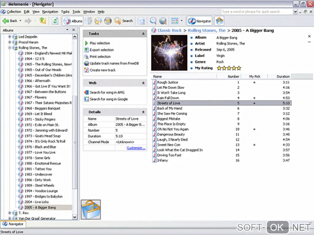Click the toolbox icon in toolbar
This screenshot has width=314, height=235.
click(x=219, y=21)
